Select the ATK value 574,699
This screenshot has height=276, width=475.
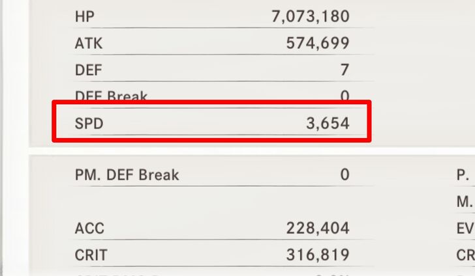coord(318,44)
